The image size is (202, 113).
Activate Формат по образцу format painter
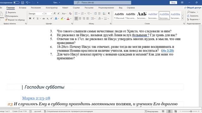(x=15, y=20)
